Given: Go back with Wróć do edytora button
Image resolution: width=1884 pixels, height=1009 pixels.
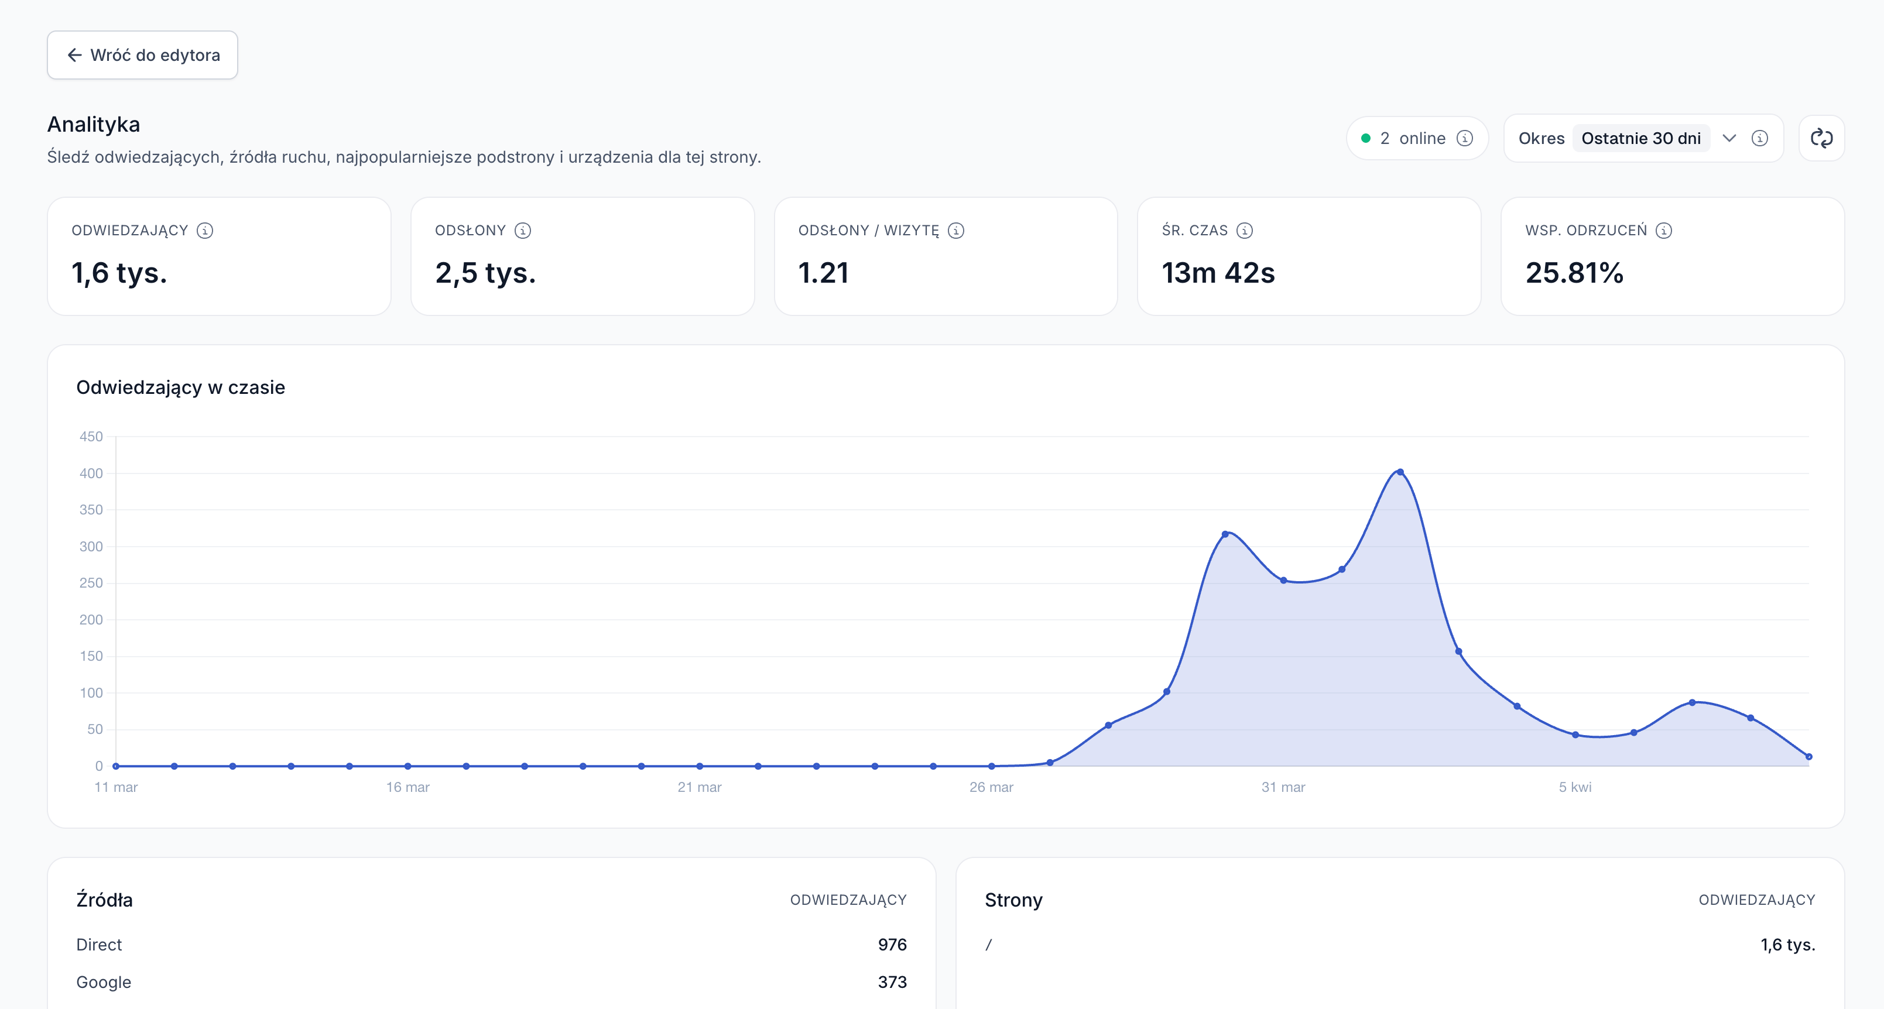Looking at the screenshot, I should (143, 55).
